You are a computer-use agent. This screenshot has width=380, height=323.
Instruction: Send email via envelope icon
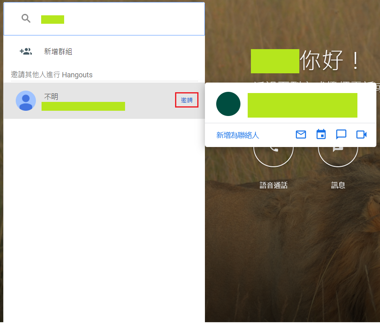click(x=301, y=135)
